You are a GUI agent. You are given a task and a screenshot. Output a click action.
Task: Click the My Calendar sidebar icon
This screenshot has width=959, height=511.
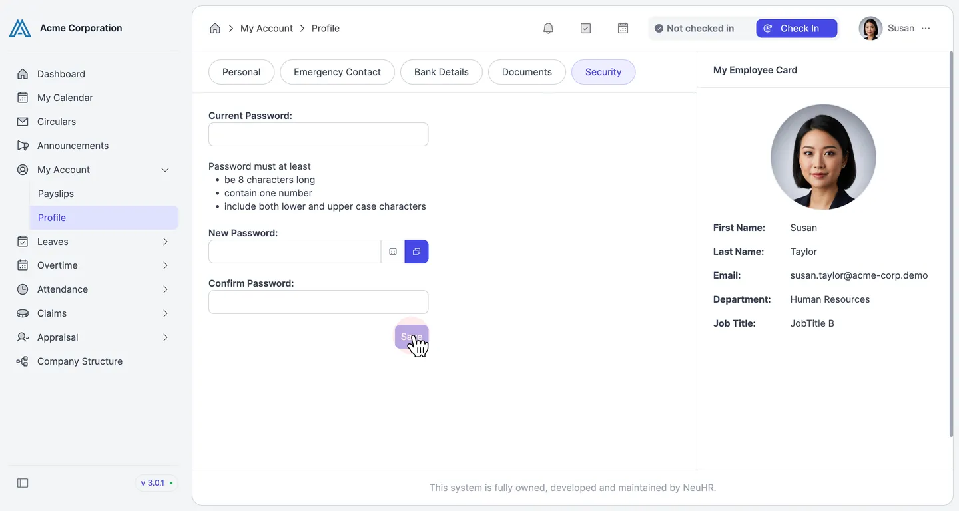tap(23, 98)
